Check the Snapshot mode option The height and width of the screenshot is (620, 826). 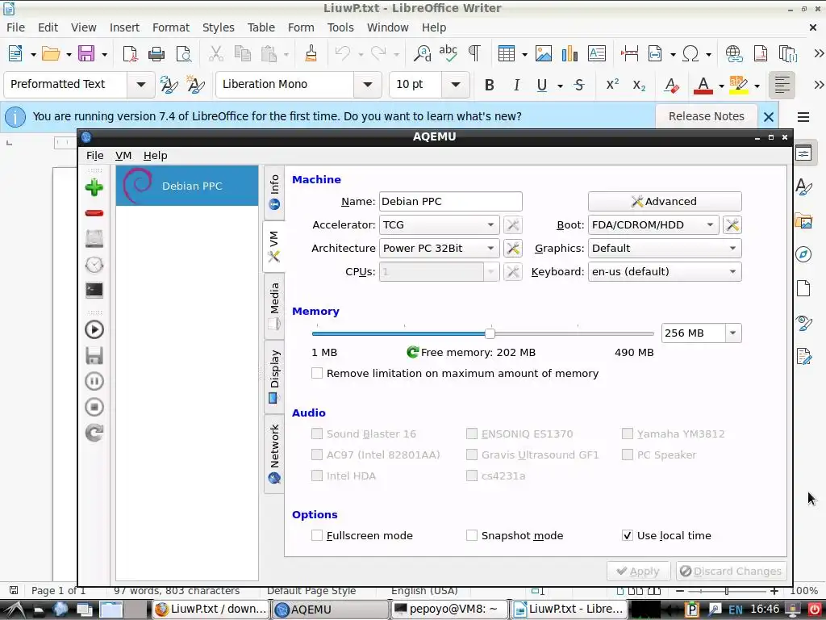(471, 536)
